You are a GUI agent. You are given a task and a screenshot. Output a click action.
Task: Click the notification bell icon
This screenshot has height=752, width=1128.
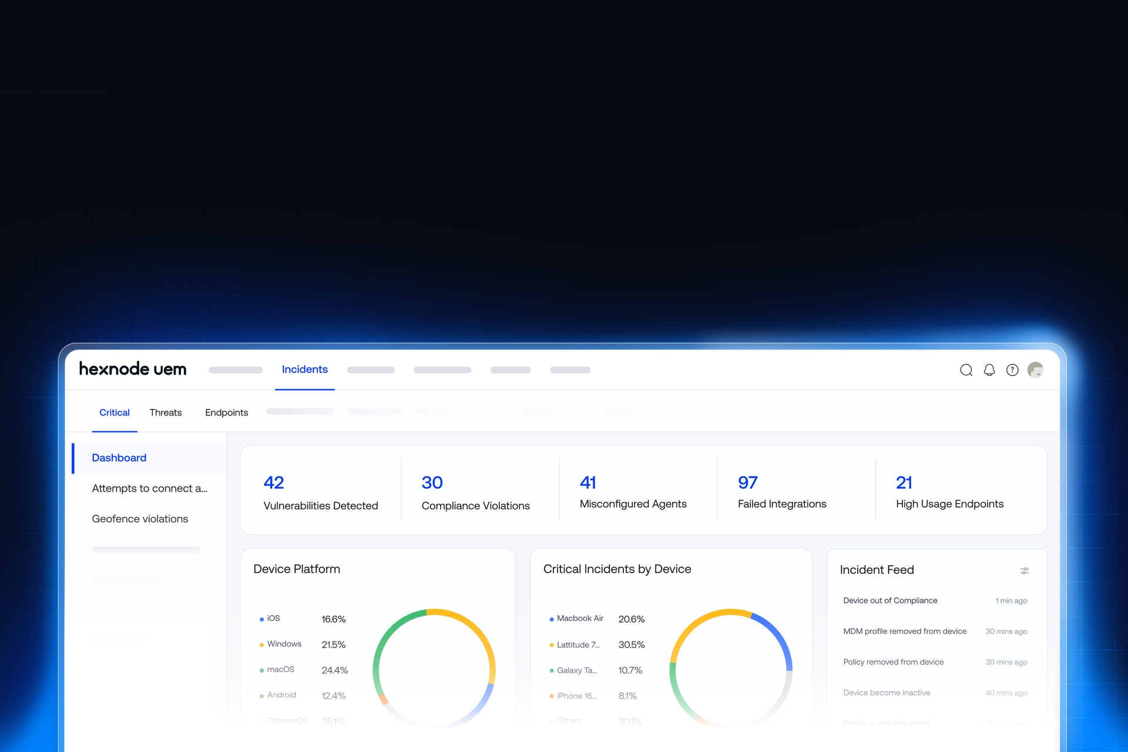click(x=989, y=370)
